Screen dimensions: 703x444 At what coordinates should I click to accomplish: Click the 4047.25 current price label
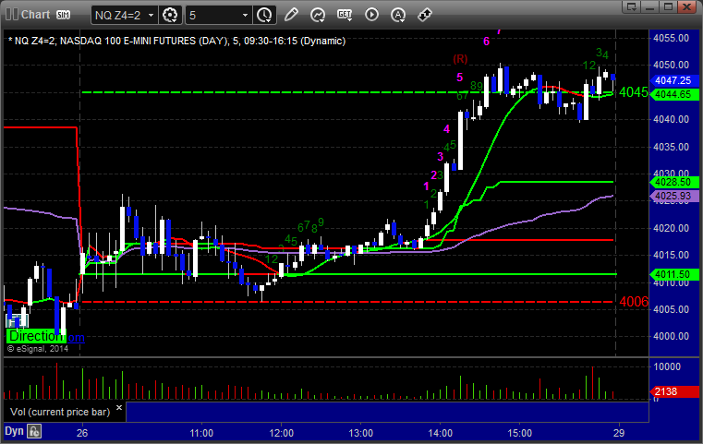[x=673, y=80]
